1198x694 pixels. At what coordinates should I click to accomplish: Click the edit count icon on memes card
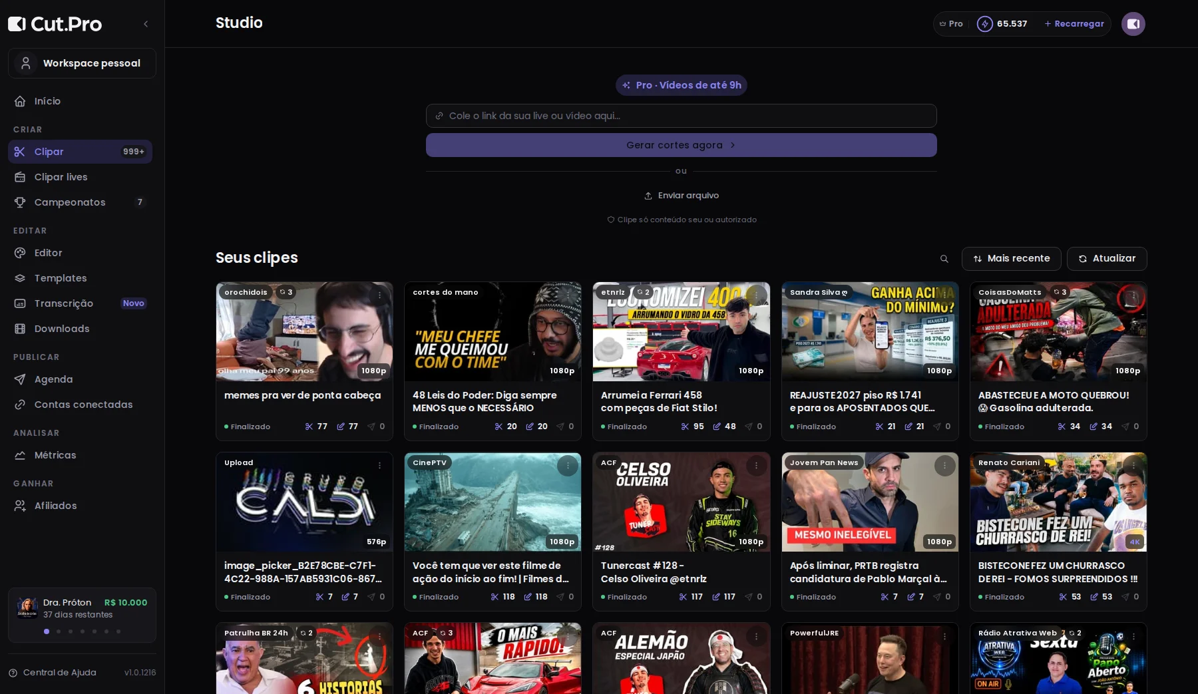341,427
